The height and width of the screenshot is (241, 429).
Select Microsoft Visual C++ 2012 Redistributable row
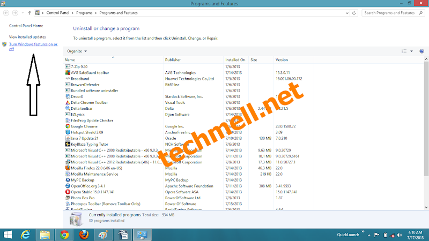coord(189,162)
